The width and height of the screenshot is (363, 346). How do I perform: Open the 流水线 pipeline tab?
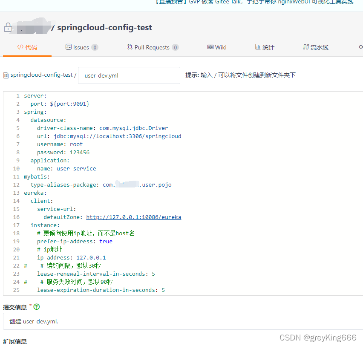316,47
